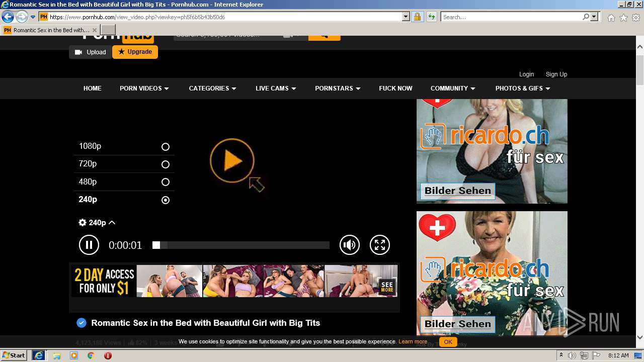Image resolution: width=644 pixels, height=362 pixels.
Task: Click the URL address field
Action: click(x=225, y=17)
